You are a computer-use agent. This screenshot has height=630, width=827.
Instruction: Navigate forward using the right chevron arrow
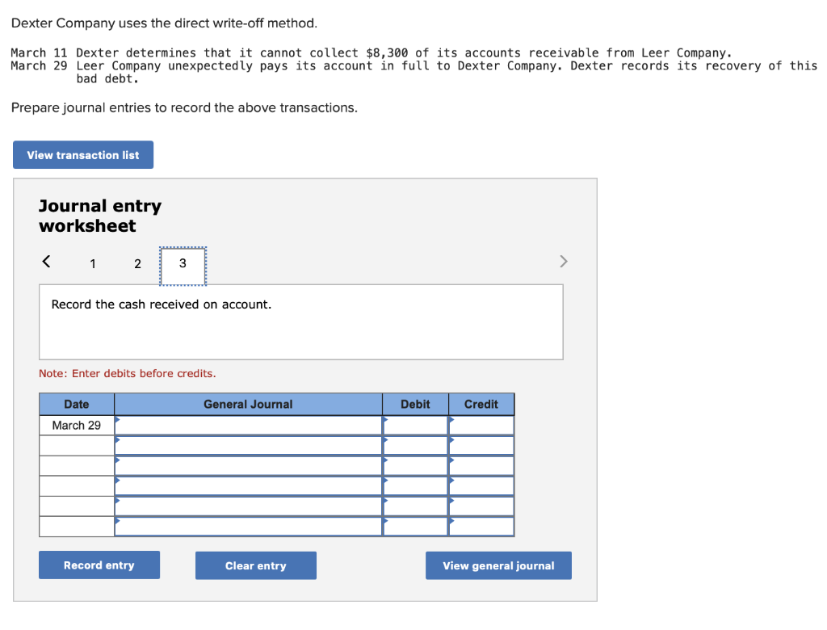(x=563, y=262)
